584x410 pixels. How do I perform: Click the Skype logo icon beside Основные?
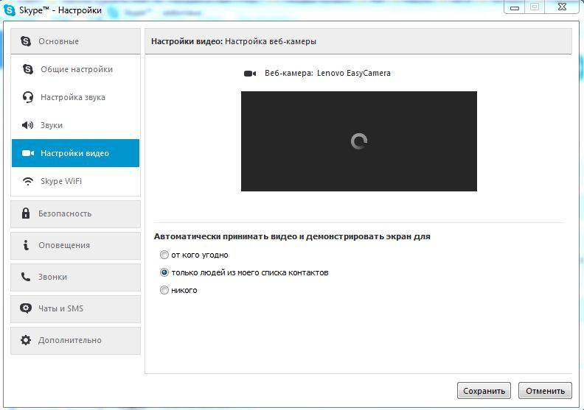tap(26, 41)
